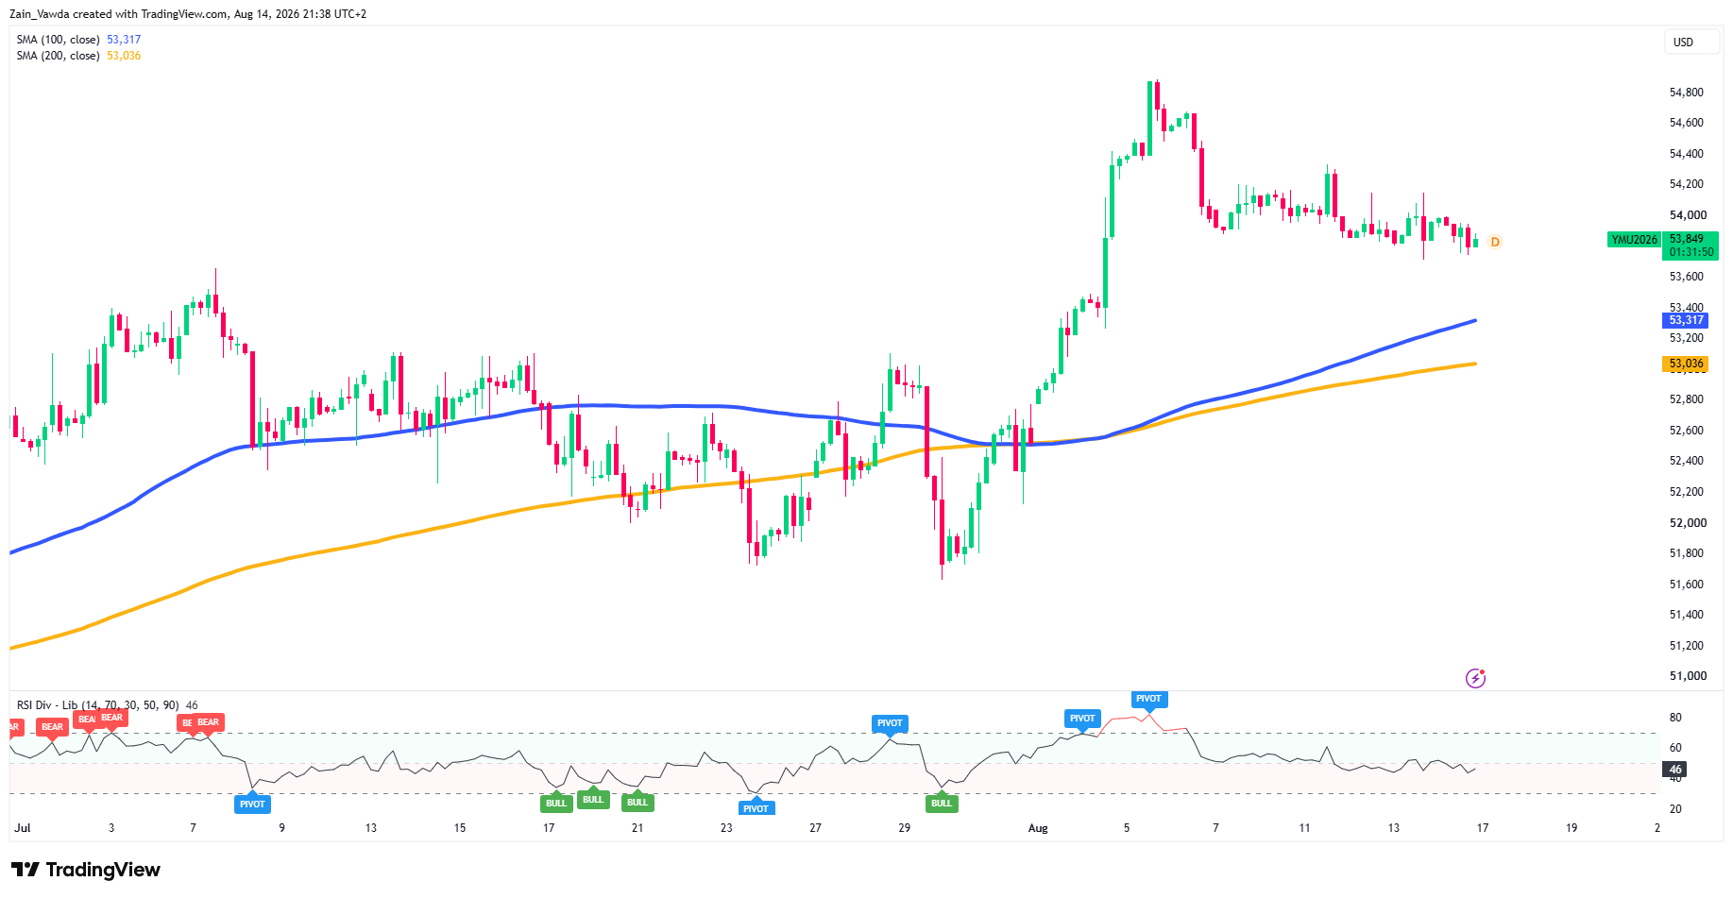Viewport: 1733px width, 898px height.
Task: Open the USD currency selector
Action: pyautogui.click(x=1691, y=42)
